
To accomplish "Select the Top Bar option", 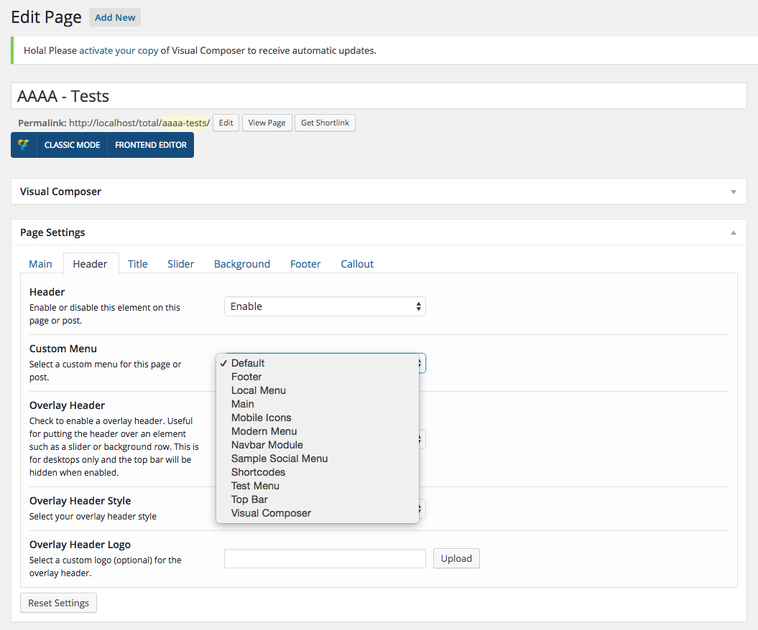I will pyautogui.click(x=317, y=499).
